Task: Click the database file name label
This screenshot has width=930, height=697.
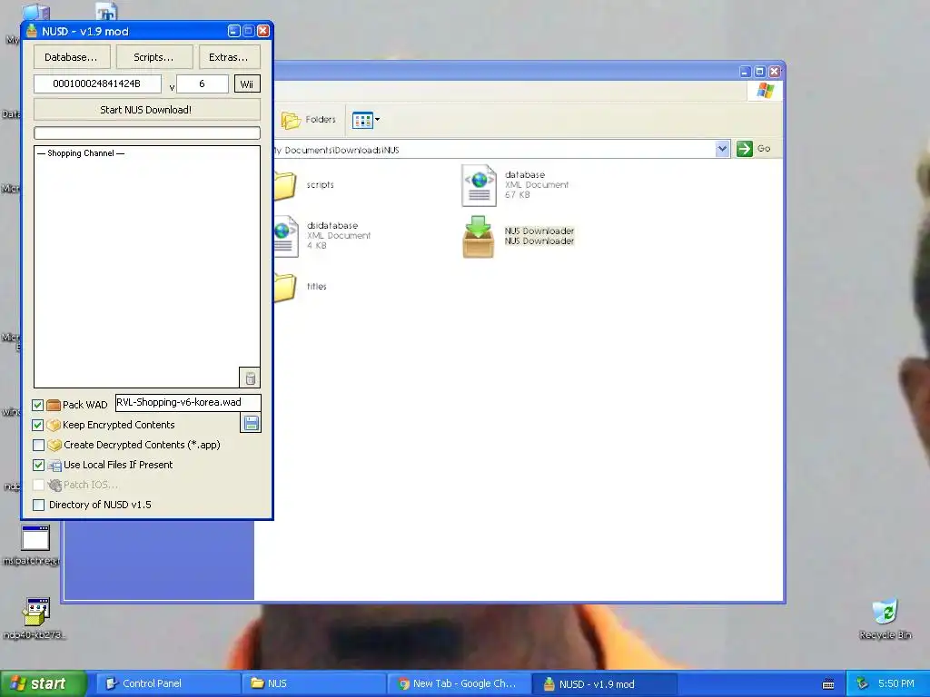Action: coord(524,175)
